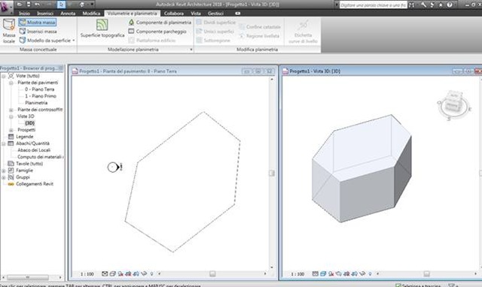Click the help question mark icon
Screen dimensions: 482x287
coord(450,5)
